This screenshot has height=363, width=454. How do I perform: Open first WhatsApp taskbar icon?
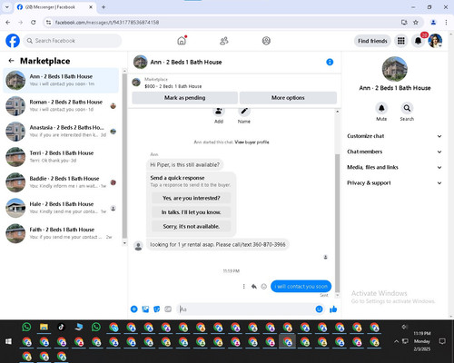click(x=26, y=327)
